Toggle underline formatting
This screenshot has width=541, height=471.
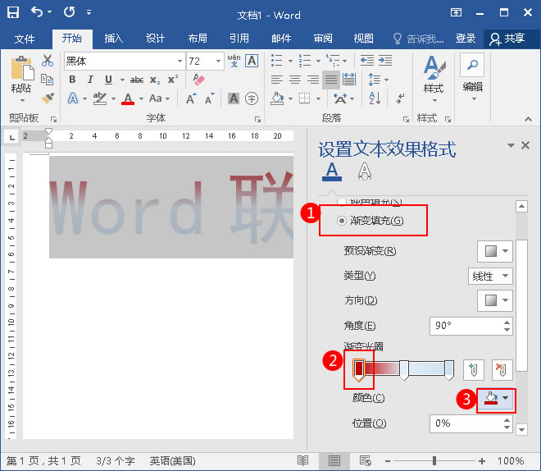pyautogui.click(x=108, y=80)
